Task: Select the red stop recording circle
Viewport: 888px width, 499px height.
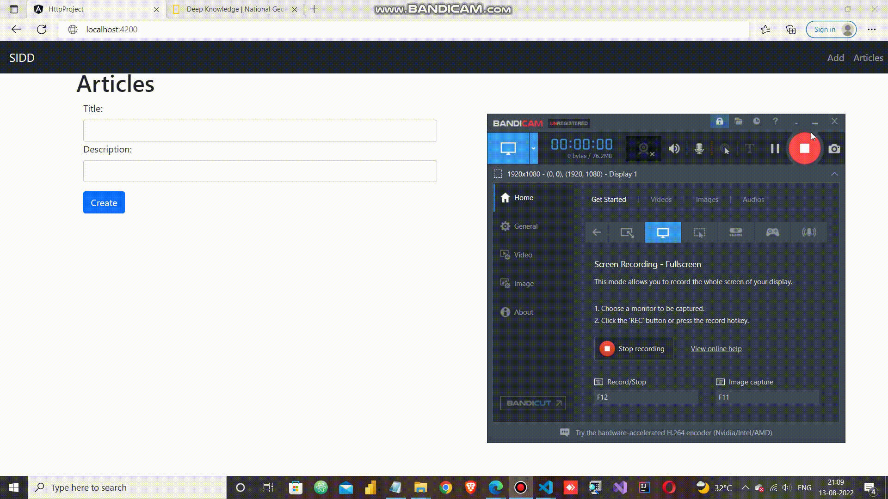Action: 805,149
